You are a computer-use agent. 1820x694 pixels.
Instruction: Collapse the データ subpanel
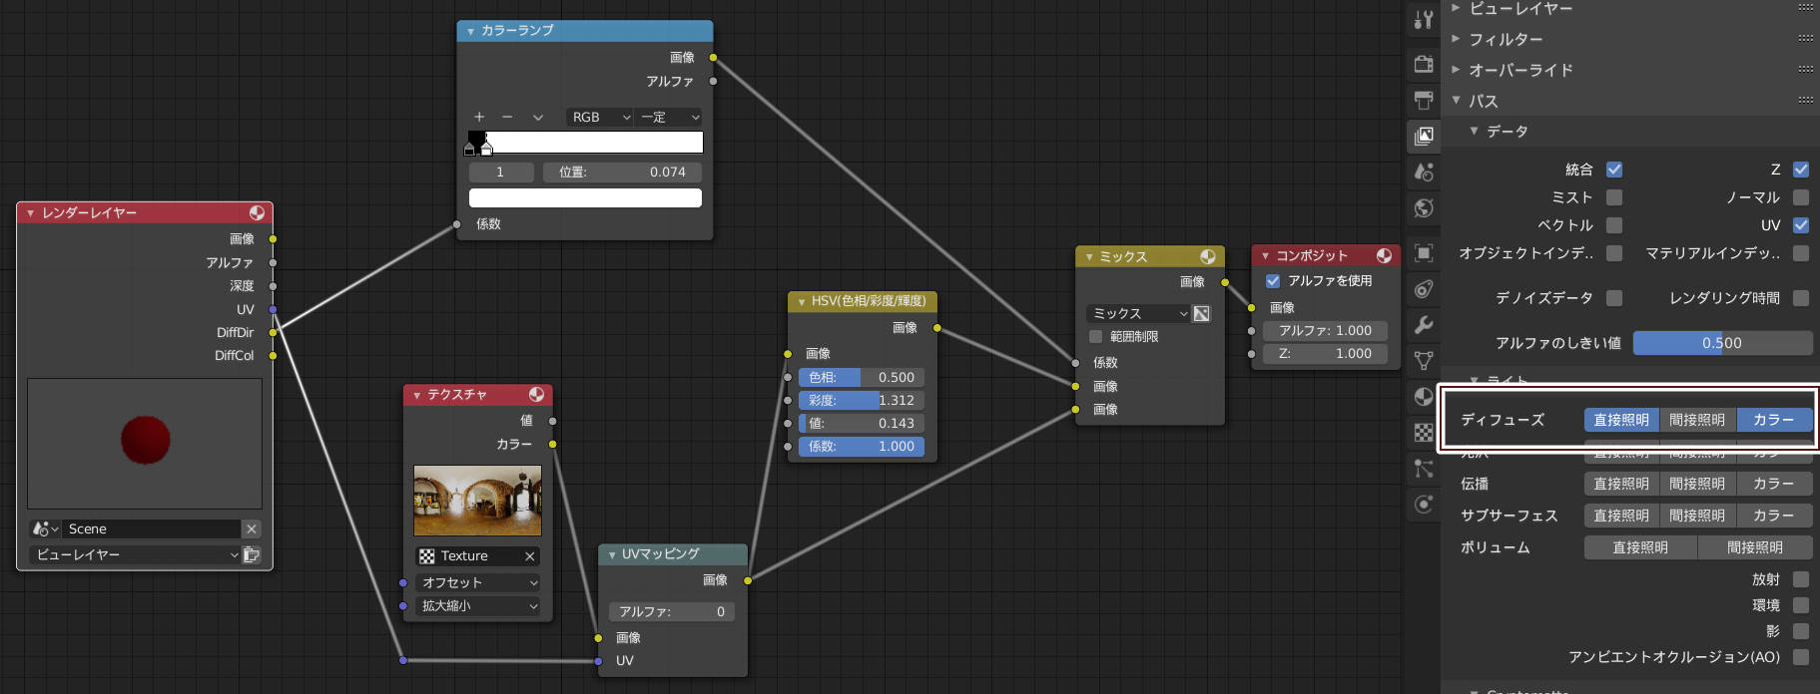tap(1474, 131)
